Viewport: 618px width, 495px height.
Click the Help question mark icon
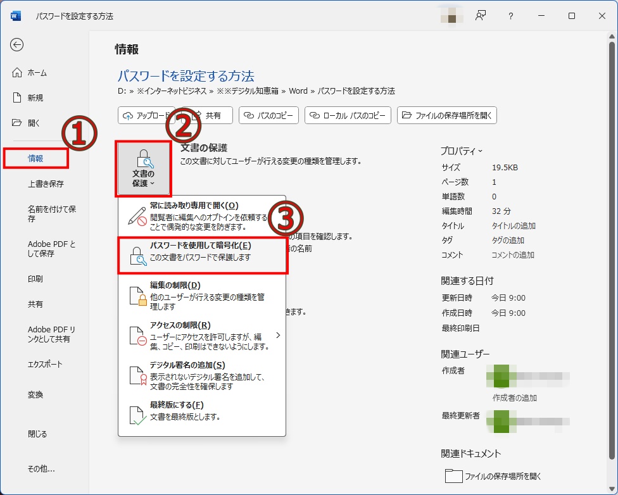[510, 16]
